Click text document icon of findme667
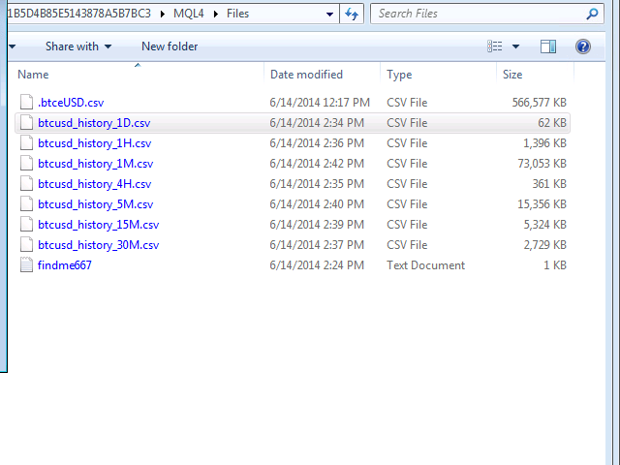Image resolution: width=620 pixels, height=465 pixels. click(26, 265)
